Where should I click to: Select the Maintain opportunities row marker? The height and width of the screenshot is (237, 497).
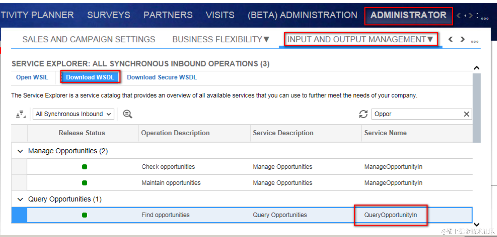(19, 183)
